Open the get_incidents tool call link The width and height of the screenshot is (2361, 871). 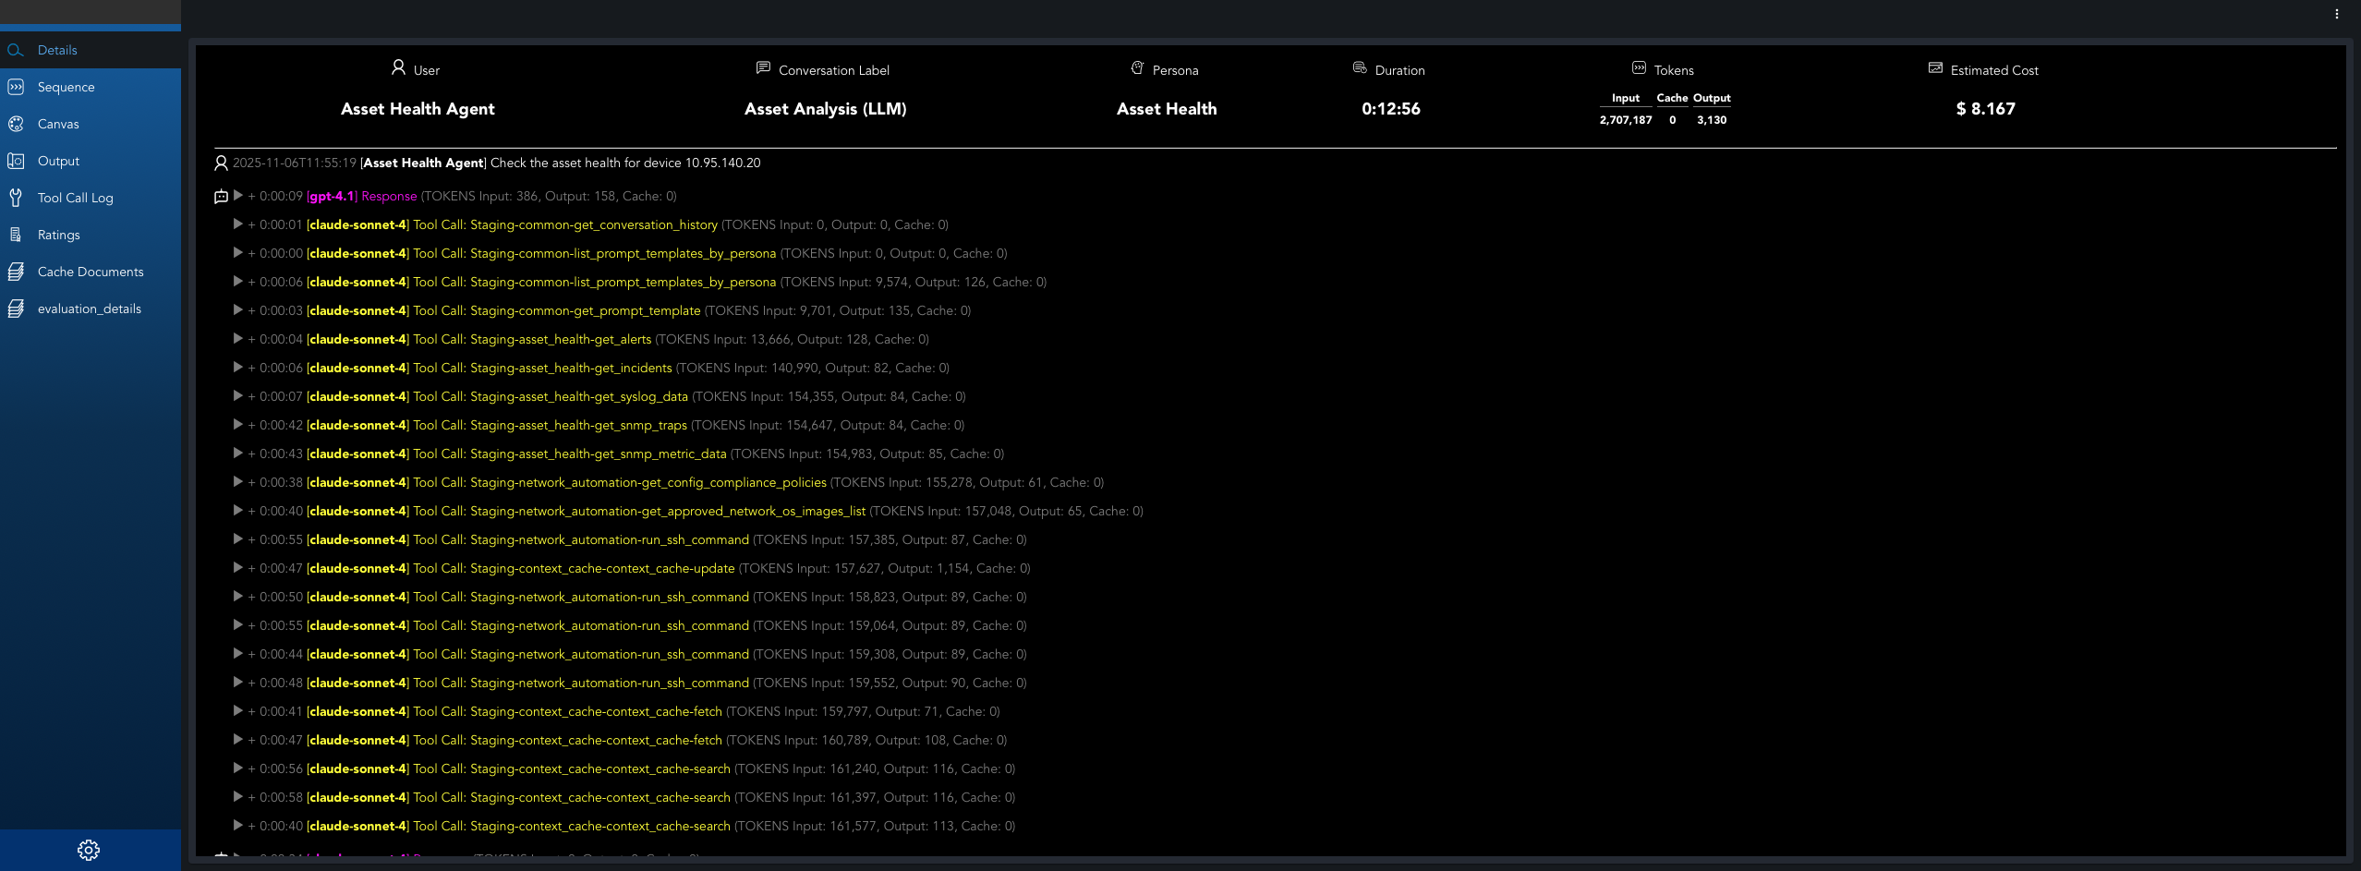pos(542,368)
